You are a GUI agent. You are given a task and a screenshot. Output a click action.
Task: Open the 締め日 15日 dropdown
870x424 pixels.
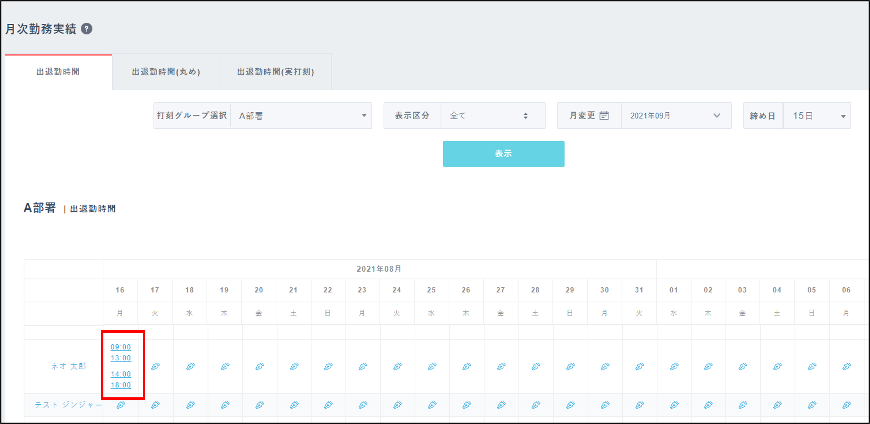(817, 116)
